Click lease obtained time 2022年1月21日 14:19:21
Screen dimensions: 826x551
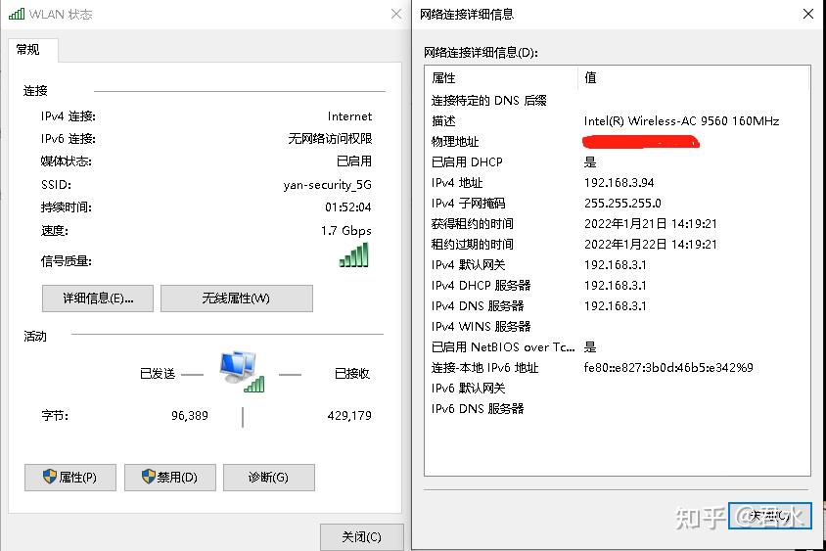[651, 224]
